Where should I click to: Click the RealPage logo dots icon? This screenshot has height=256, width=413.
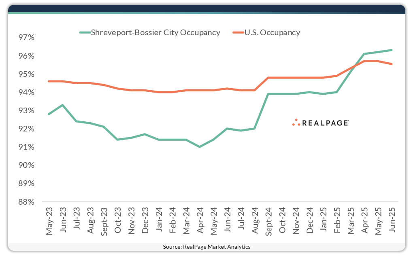pos(296,123)
